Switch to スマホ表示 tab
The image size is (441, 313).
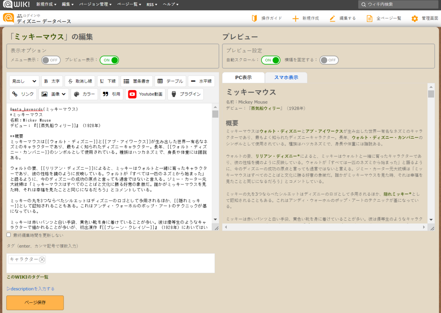tap(286, 77)
